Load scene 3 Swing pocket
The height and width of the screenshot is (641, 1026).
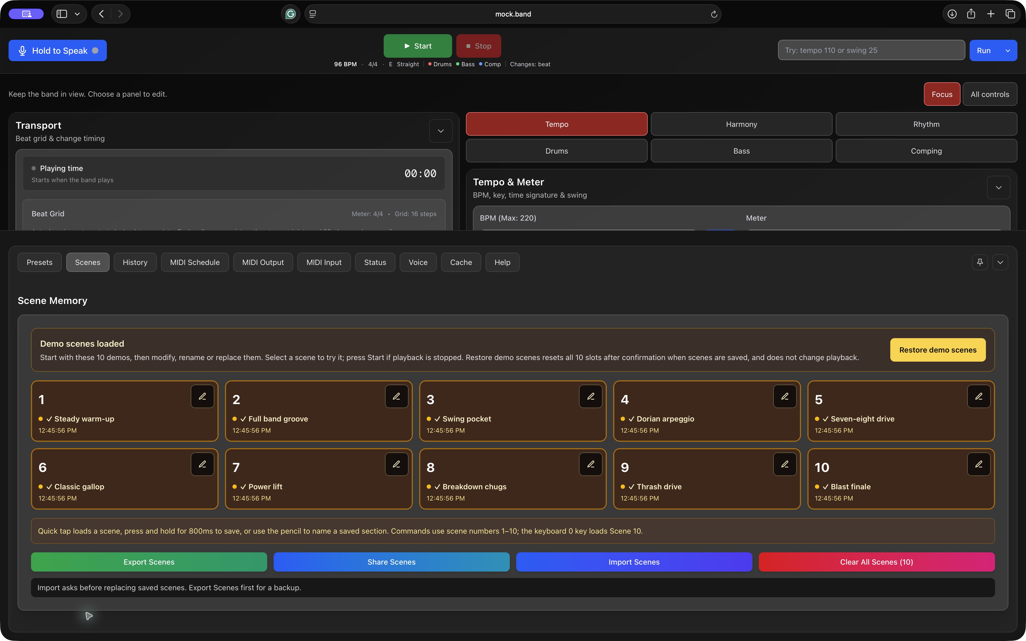click(512, 411)
